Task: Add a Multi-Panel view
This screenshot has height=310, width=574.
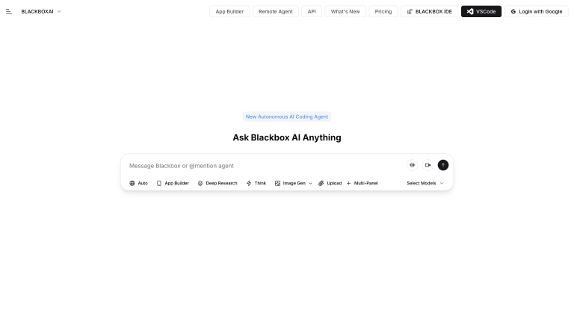Action: tap(362, 183)
